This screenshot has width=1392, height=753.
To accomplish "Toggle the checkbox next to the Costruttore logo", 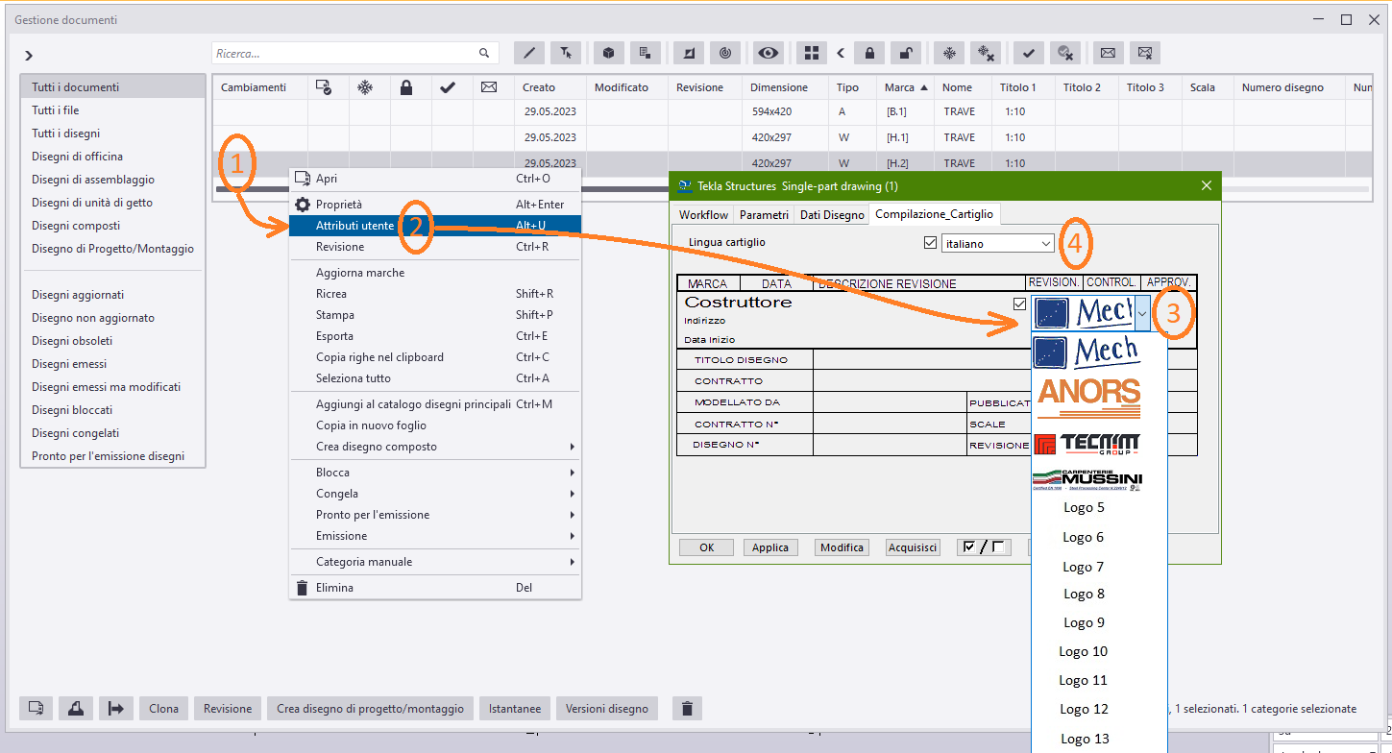I will coord(1019,304).
